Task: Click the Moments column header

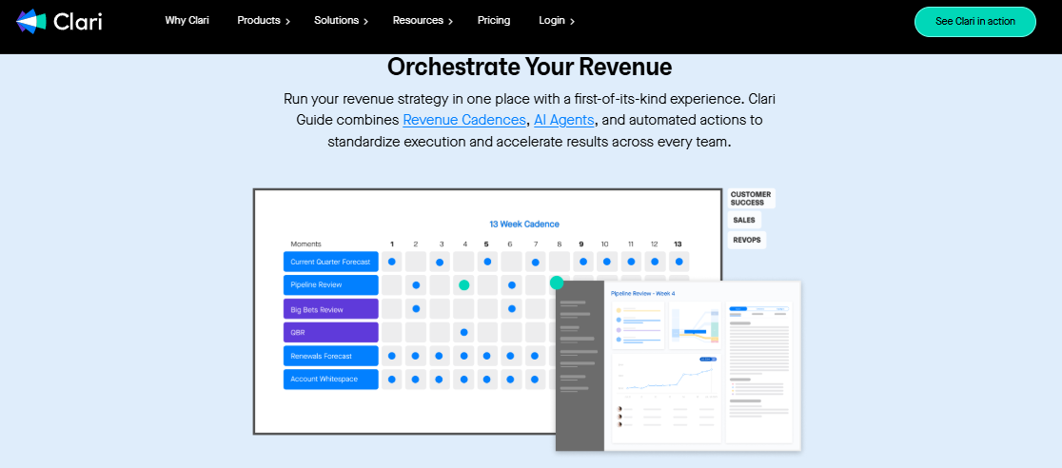Action: [x=305, y=244]
